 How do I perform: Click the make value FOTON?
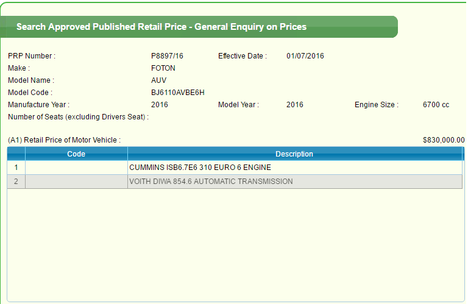pyautogui.click(x=163, y=68)
